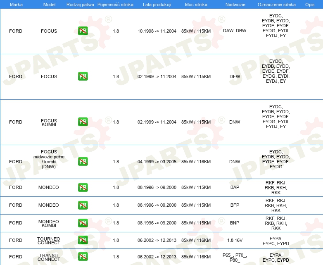Click the Marka column header
The image size is (323, 265).
[16, 5]
